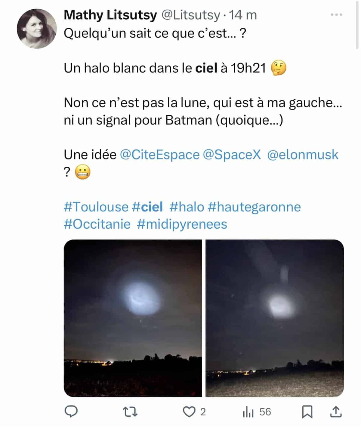Open the three-dot more options menu

(x=336, y=15)
